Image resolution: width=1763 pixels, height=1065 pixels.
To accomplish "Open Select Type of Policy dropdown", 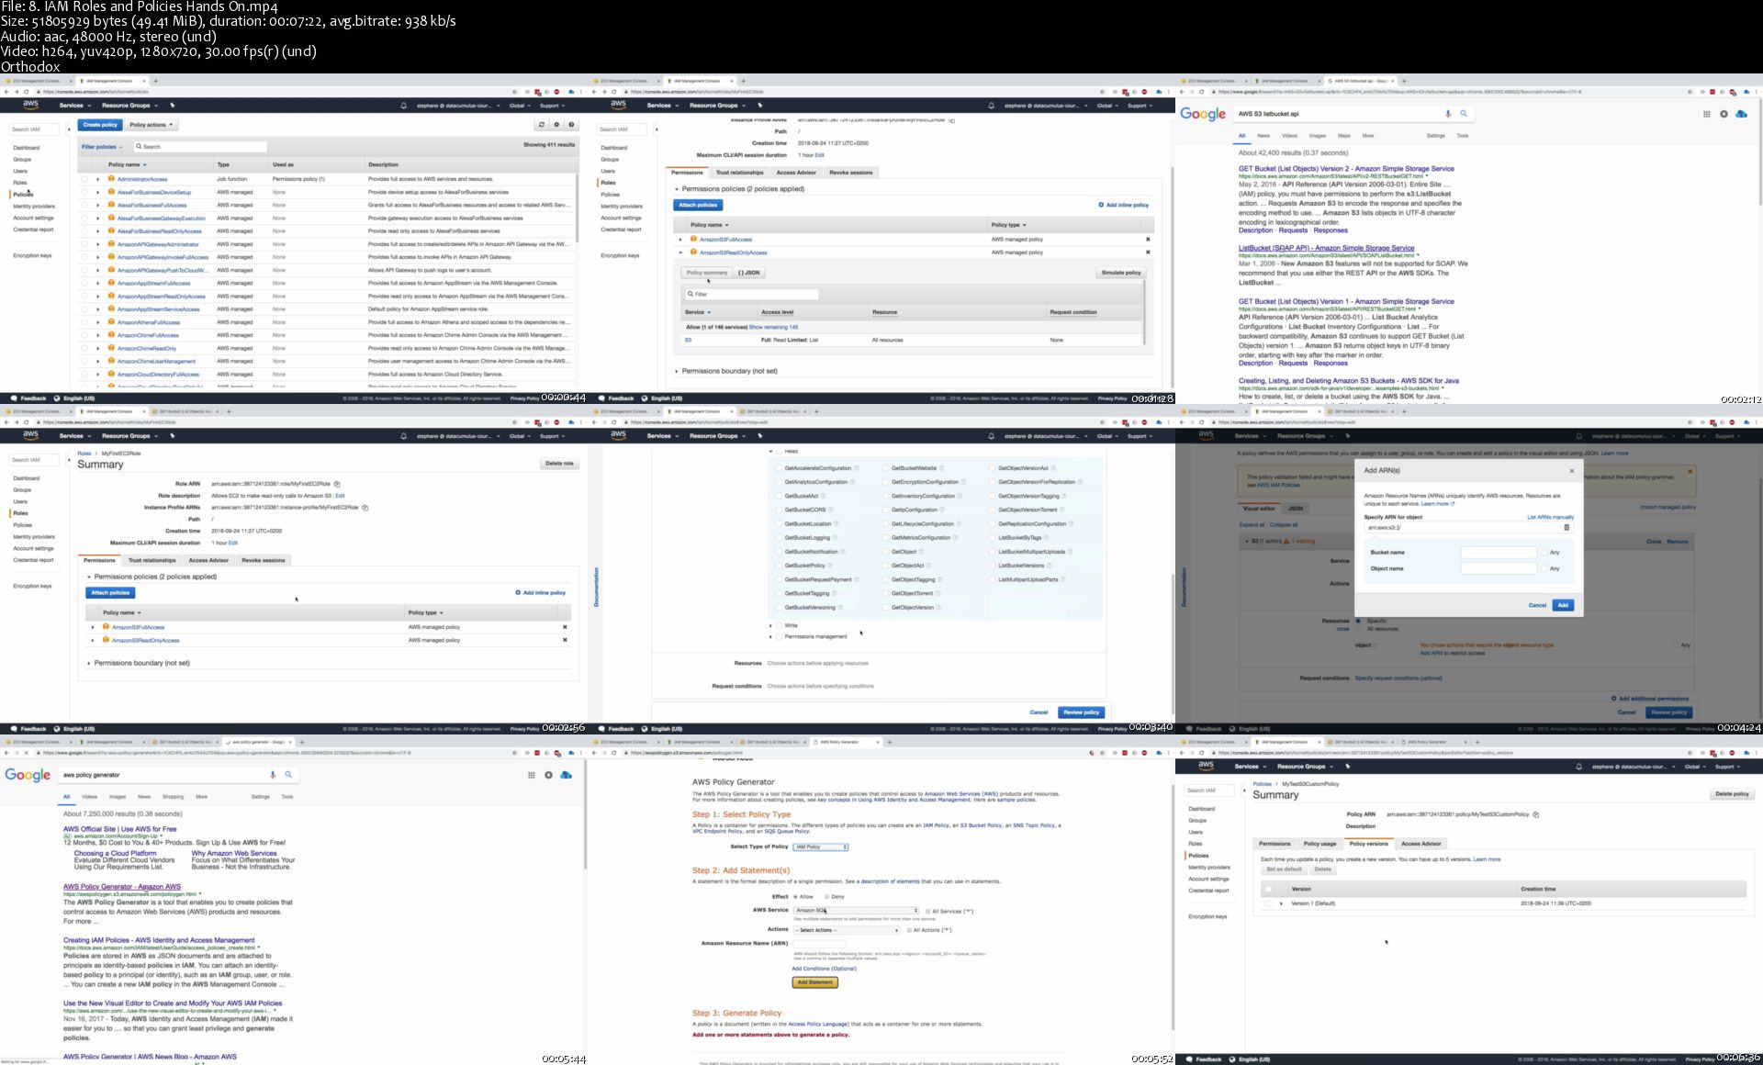I will pyautogui.click(x=821, y=846).
